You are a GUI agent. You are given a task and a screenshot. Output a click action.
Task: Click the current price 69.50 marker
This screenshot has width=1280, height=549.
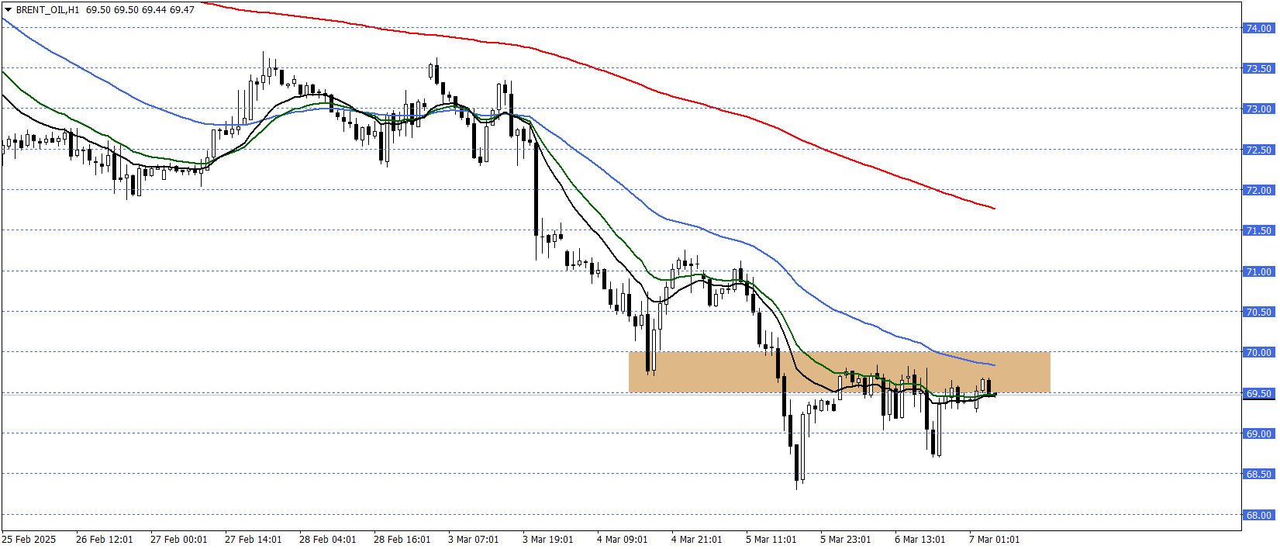click(x=1259, y=393)
